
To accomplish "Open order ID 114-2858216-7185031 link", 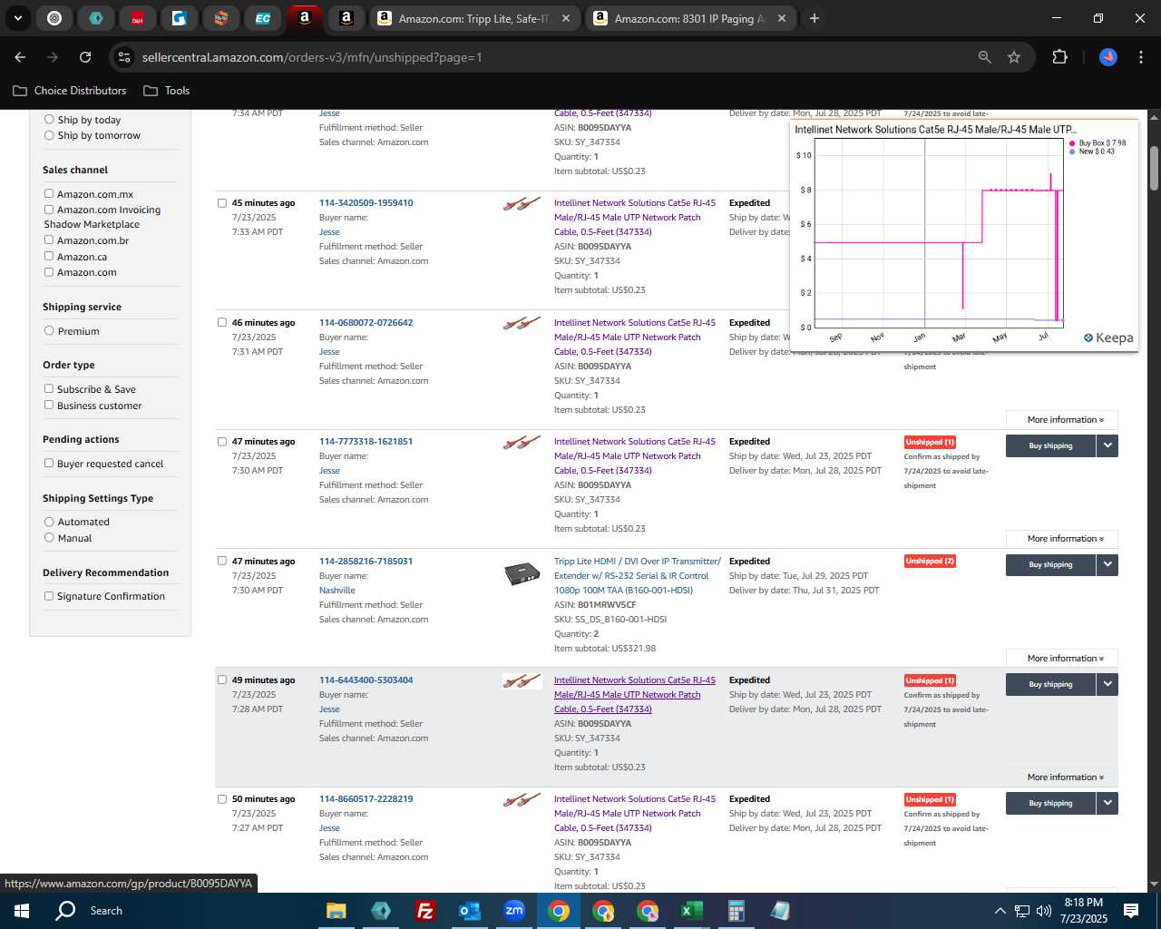I will click(x=366, y=561).
